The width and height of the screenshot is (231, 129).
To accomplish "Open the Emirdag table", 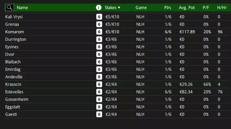I will [x=117, y=69].
